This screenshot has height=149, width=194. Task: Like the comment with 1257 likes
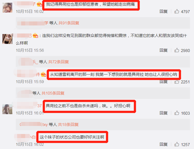pyautogui.click(x=177, y=144)
